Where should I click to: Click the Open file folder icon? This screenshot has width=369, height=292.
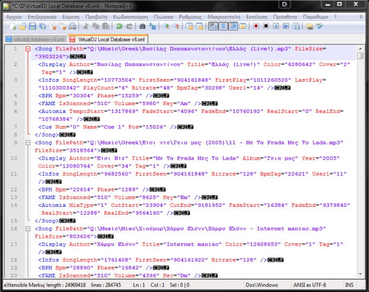coord(23,26)
